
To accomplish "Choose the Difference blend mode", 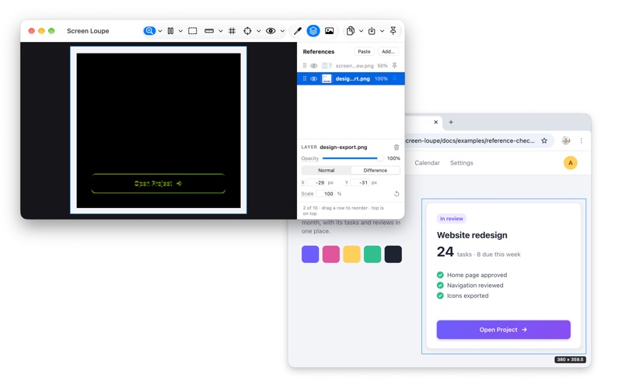I will (x=376, y=170).
